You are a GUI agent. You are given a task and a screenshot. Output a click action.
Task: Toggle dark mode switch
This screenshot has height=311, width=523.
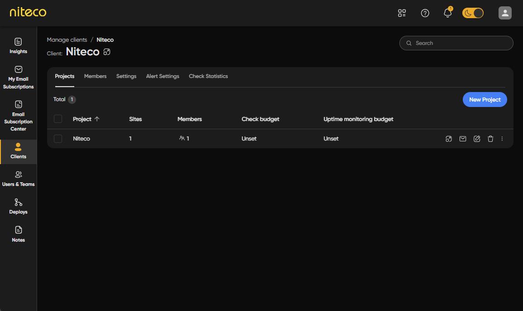click(x=473, y=13)
